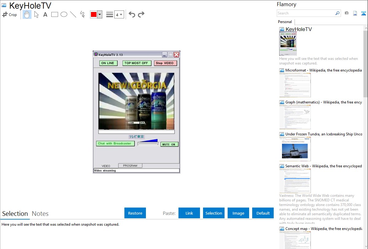Click the progress bar under the video

click(x=136, y=132)
